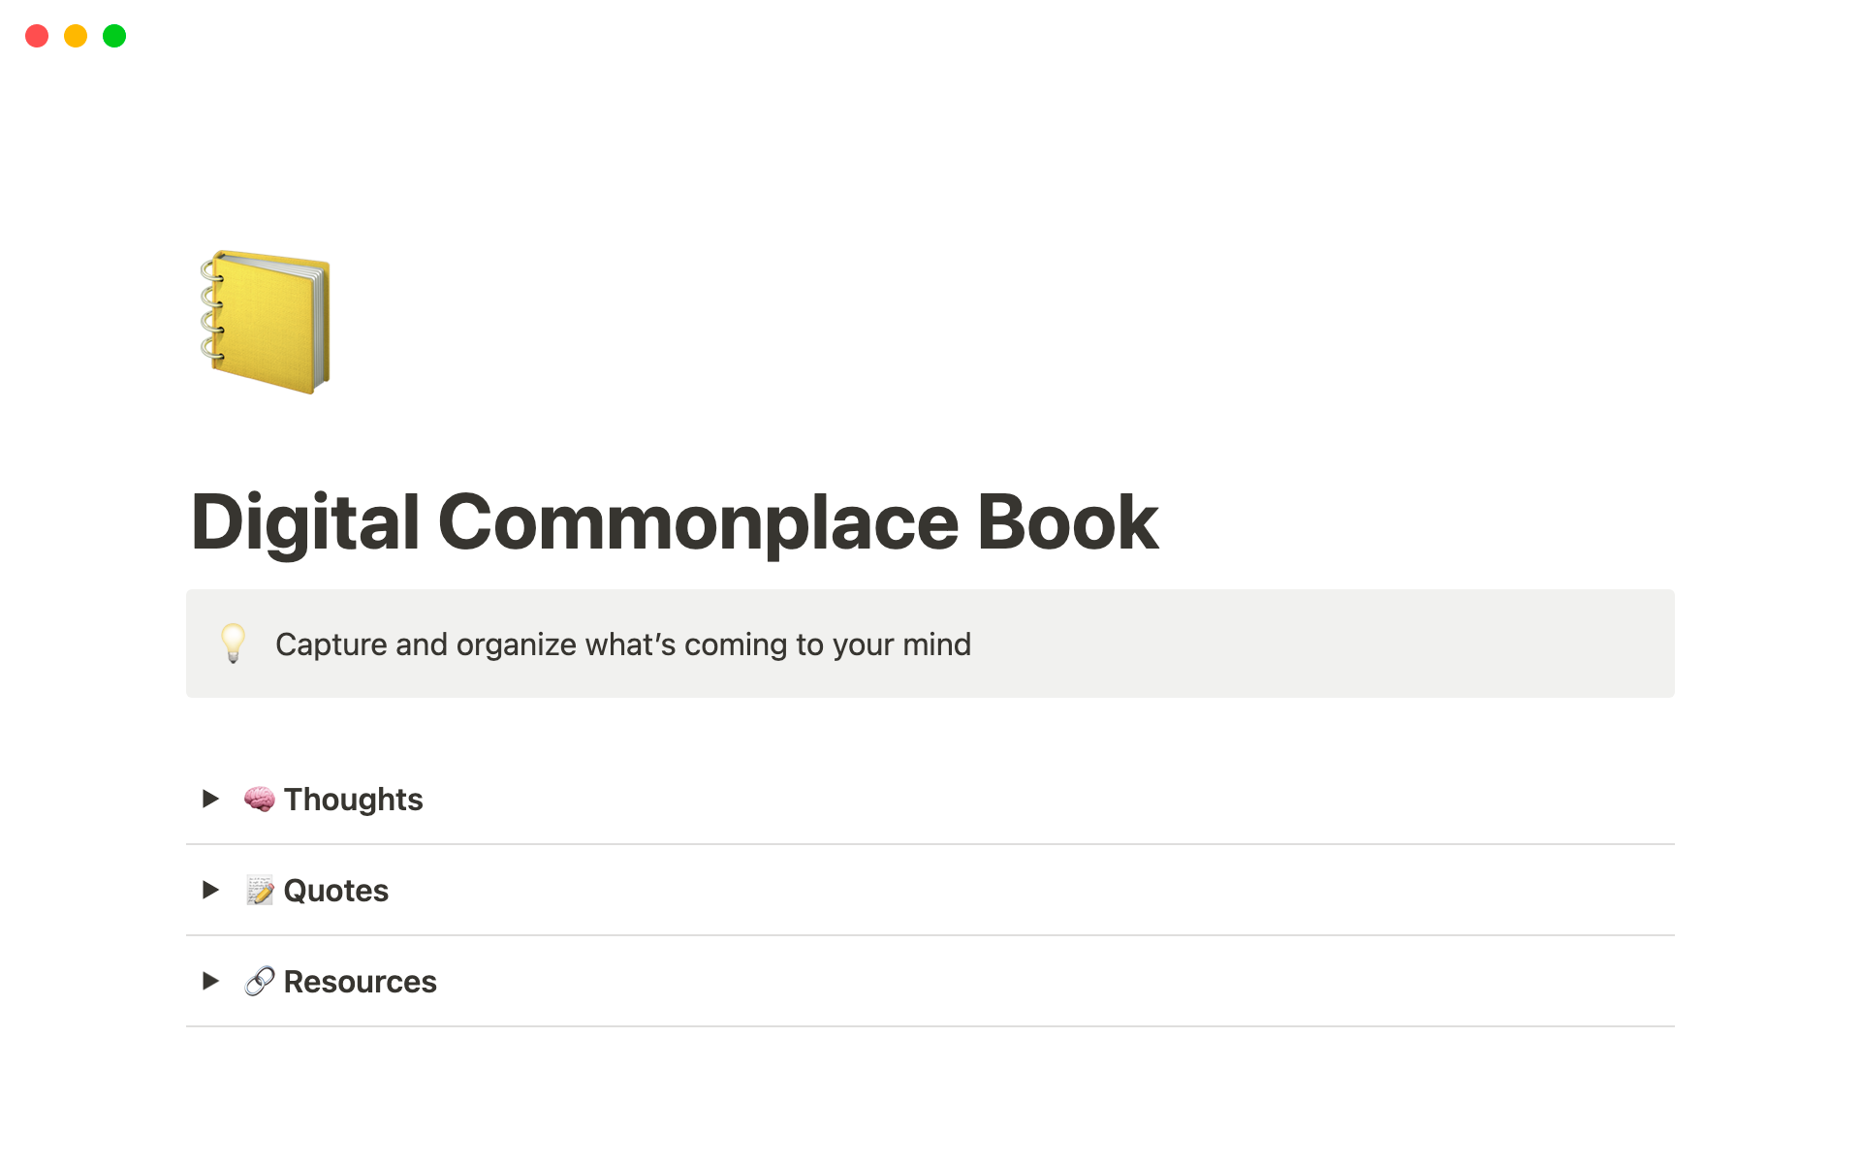The width and height of the screenshot is (1861, 1163).
Task: Click the chain link emoji beside Resources
Action: pos(259,981)
